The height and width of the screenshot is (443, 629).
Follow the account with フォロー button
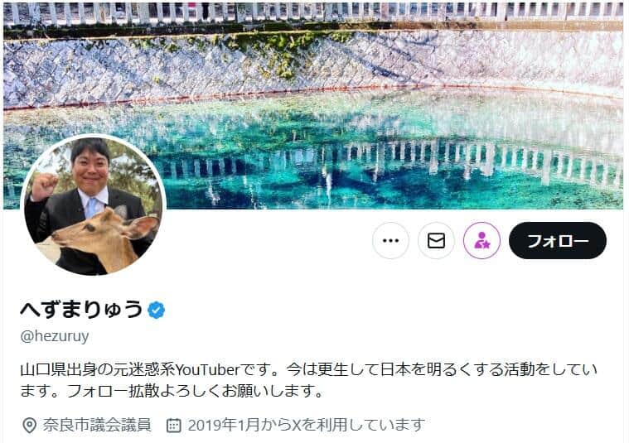point(558,240)
